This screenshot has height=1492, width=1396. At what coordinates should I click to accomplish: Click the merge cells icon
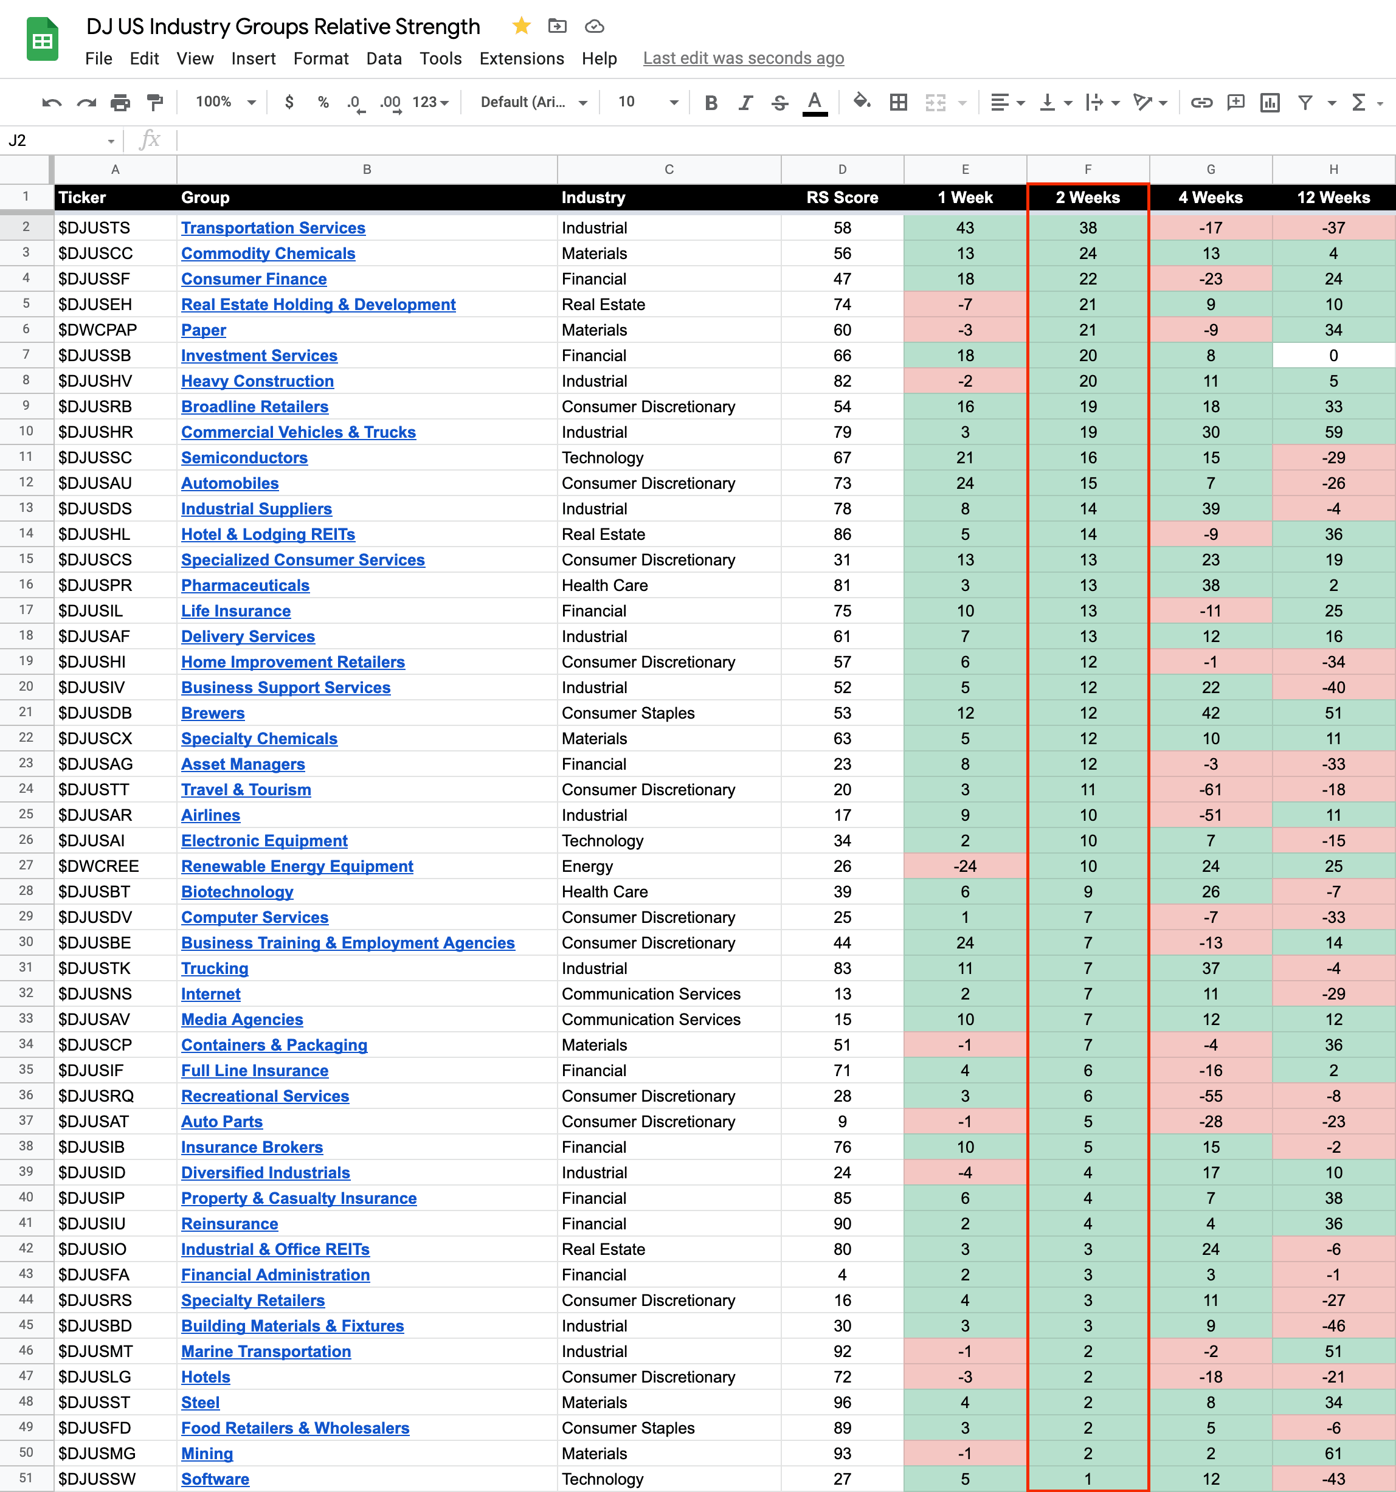(935, 102)
